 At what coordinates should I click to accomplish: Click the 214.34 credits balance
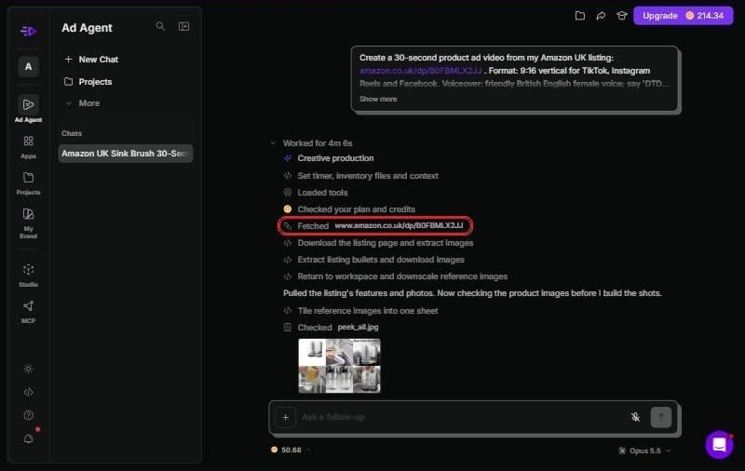[x=705, y=16]
